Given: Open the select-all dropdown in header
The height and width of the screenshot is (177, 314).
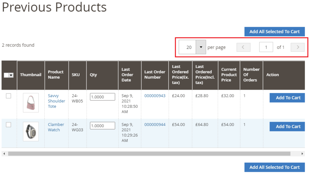Looking at the screenshot, I should 11,75.
